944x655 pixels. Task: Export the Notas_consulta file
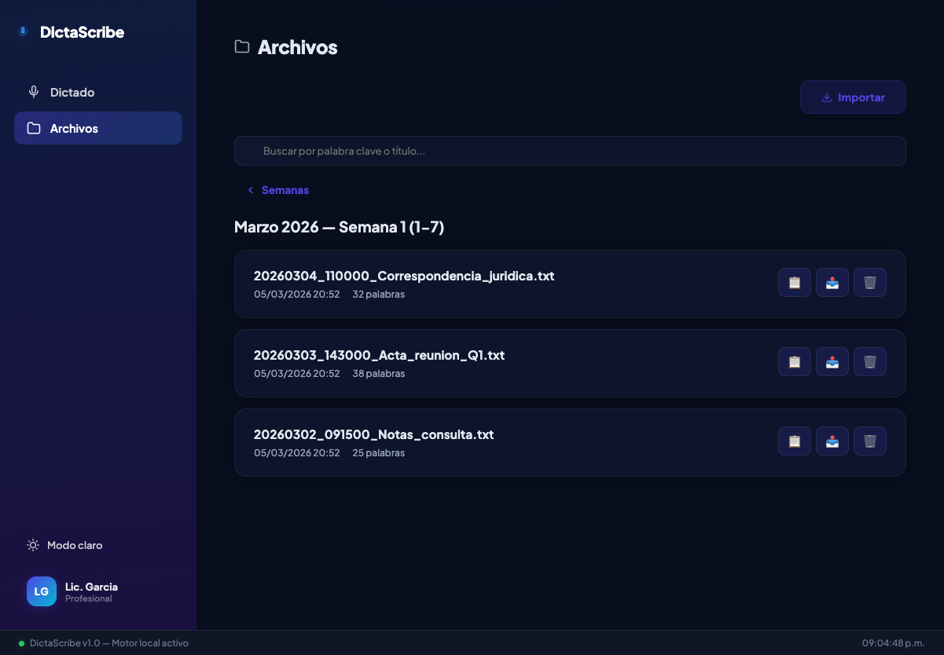[832, 441]
